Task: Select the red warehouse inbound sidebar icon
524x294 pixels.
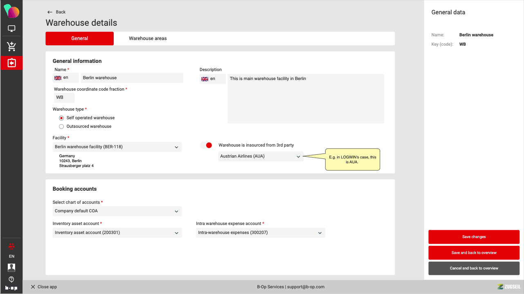Action: [x=11, y=63]
